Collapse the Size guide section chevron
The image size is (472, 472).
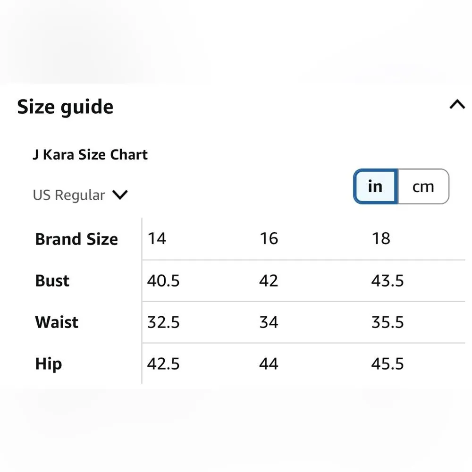click(457, 105)
